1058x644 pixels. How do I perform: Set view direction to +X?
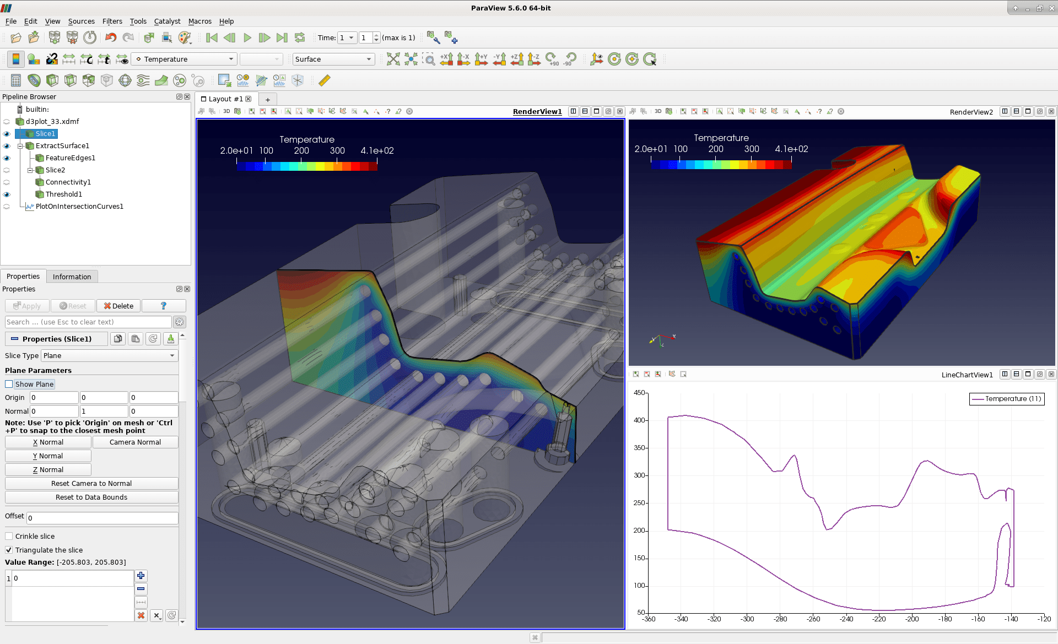click(x=446, y=59)
